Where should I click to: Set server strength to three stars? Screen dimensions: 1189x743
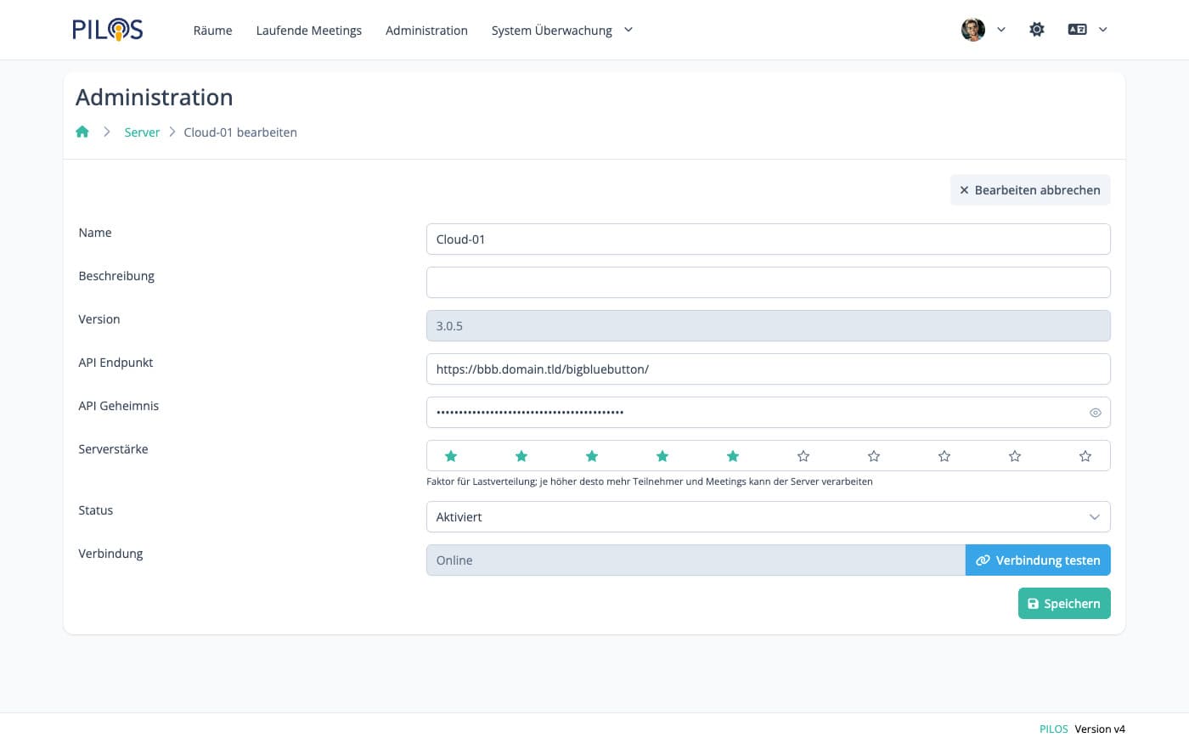click(592, 456)
